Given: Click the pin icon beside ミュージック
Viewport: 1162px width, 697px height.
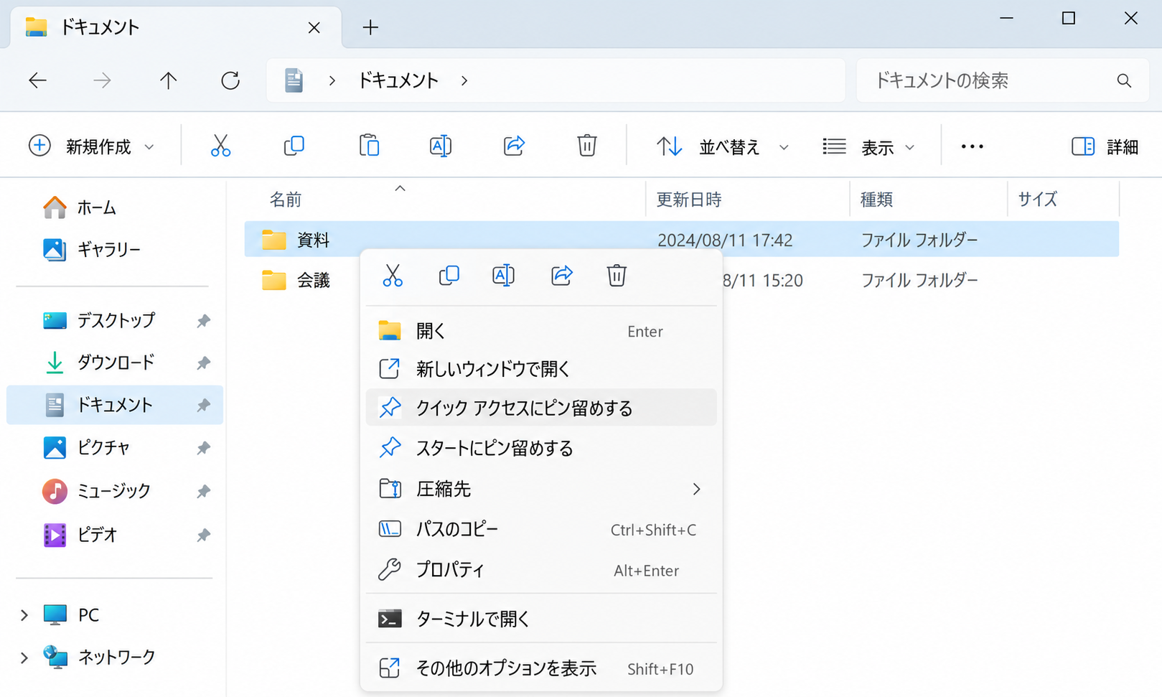Looking at the screenshot, I should (x=204, y=492).
